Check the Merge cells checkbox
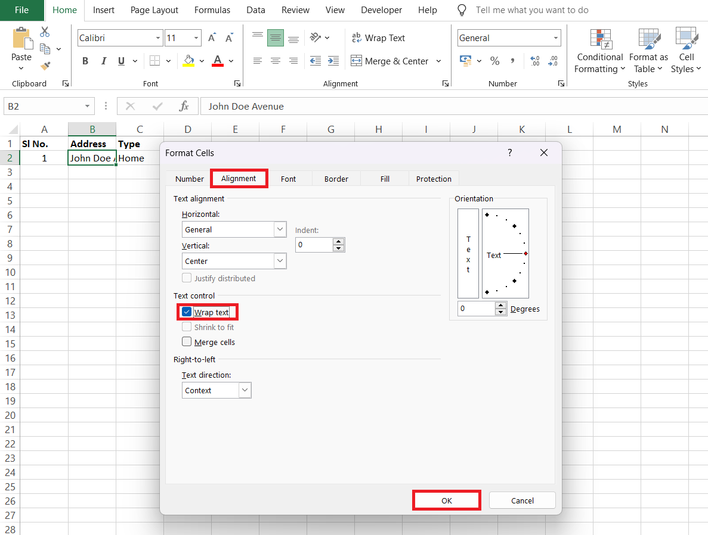The height and width of the screenshot is (535, 708). tap(187, 341)
